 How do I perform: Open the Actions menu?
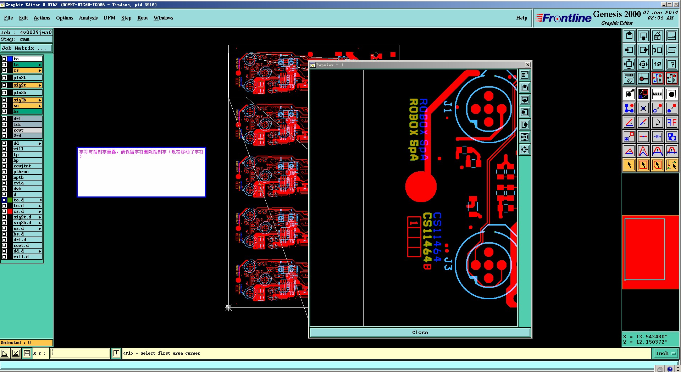(x=42, y=18)
